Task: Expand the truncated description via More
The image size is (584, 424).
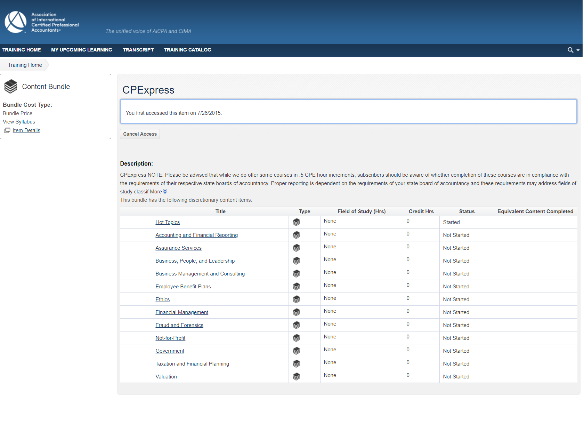Action: [155, 192]
